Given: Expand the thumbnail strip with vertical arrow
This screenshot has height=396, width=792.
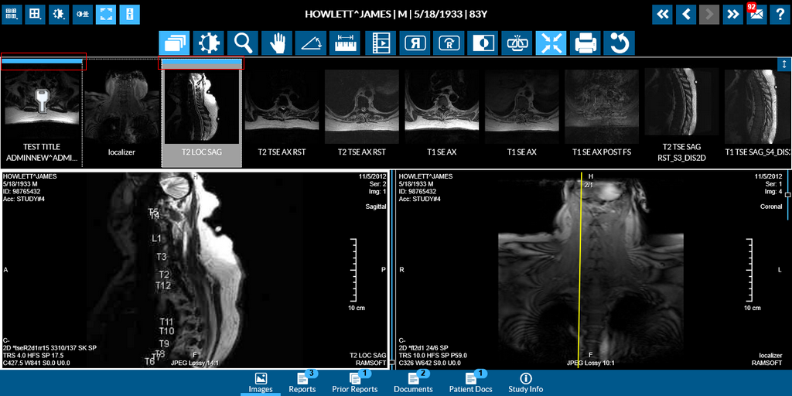Looking at the screenshot, I should click(784, 65).
